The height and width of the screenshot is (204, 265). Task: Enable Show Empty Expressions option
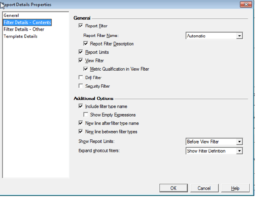click(86, 115)
